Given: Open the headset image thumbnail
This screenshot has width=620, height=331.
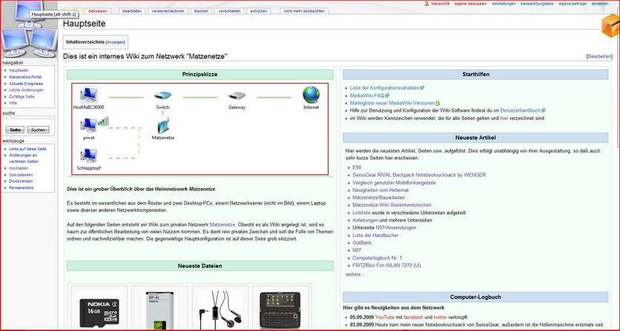Looking at the screenshot, I should (220, 310).
